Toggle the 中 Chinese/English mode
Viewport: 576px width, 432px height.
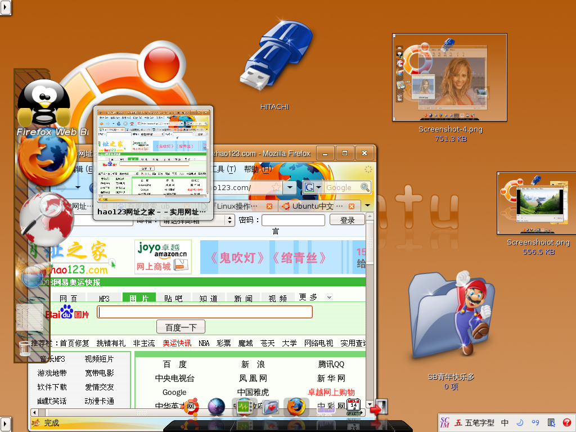pos(505,423)
